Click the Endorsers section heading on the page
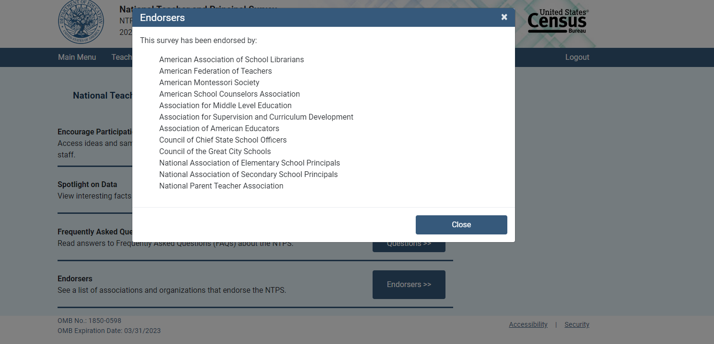Image resolution: width=714 pixels, height=344 pixels. click(75, 279)
